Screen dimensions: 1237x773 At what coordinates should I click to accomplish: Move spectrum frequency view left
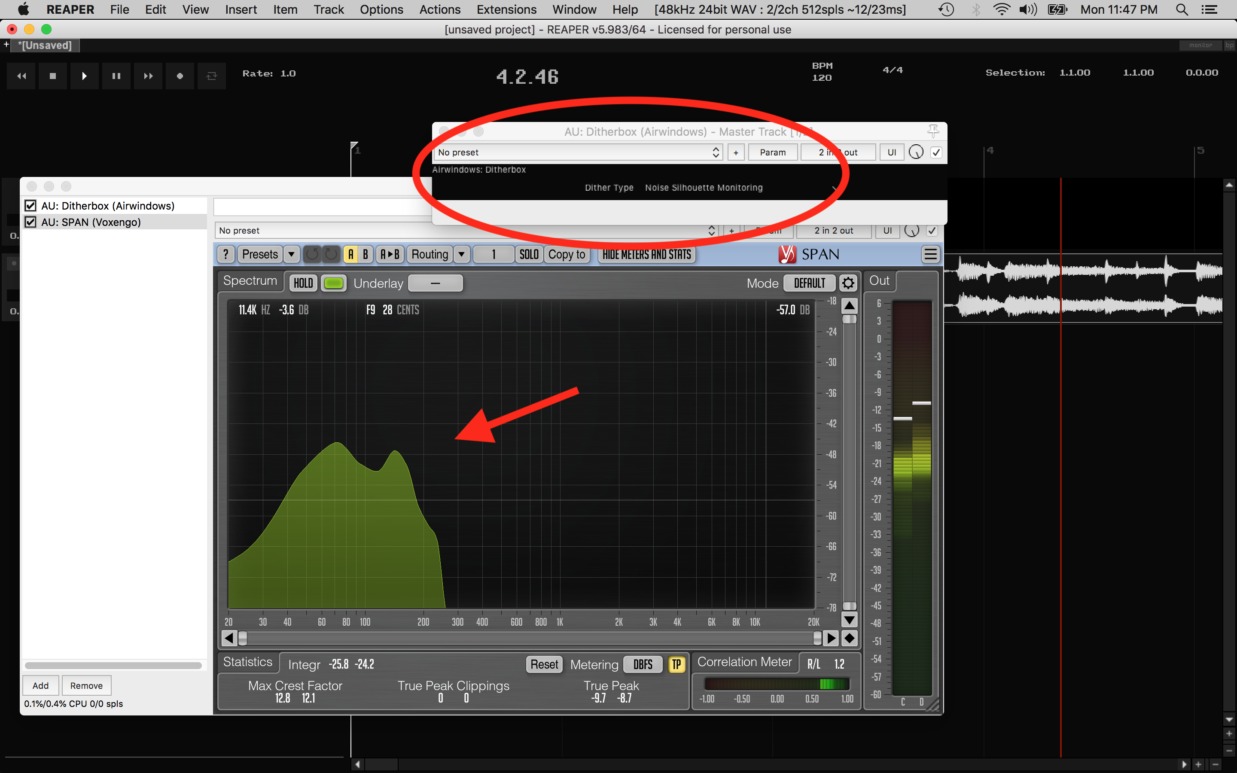(229, 638)
